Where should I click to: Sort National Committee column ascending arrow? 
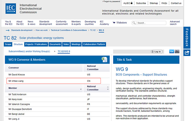(108, 87)
